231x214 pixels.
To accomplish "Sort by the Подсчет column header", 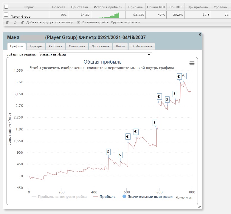I will coord(58,7).
